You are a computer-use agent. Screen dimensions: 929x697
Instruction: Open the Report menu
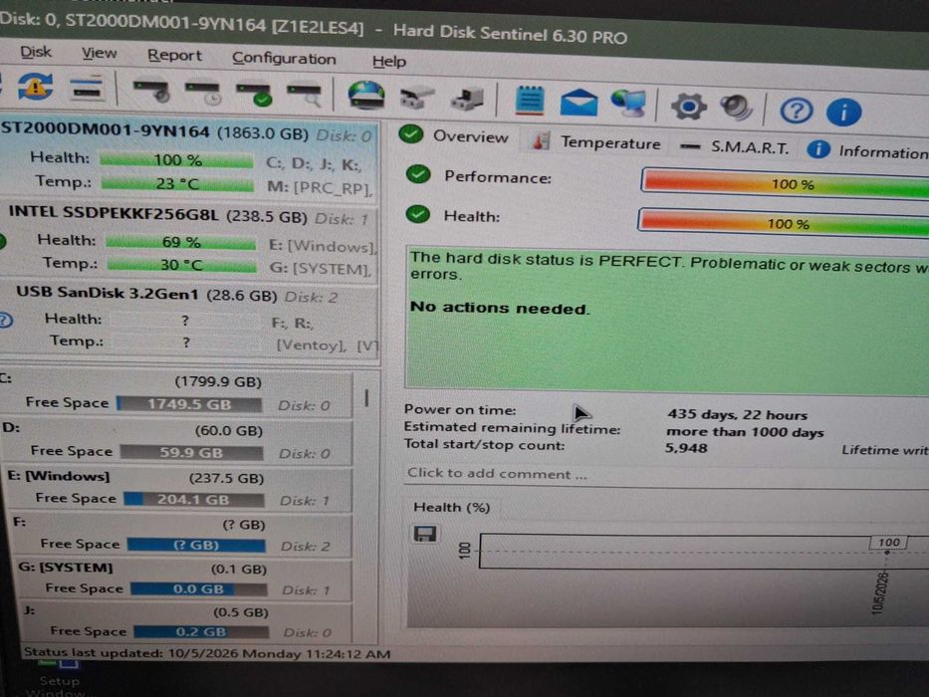tap(174, 56)
